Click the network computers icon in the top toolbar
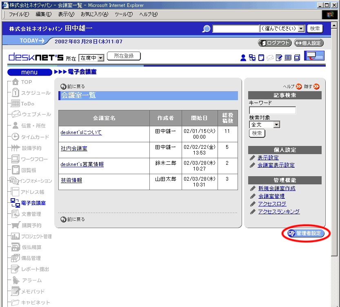 tap(252, 58)
